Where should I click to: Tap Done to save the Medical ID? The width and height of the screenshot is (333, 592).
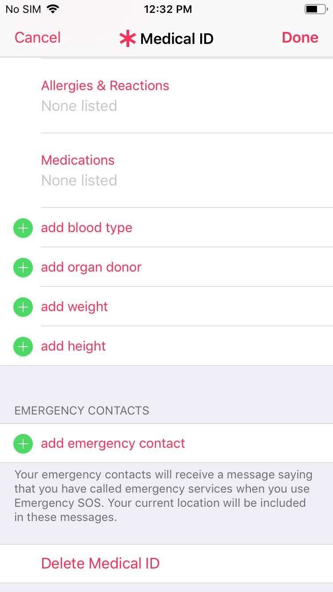300,38
